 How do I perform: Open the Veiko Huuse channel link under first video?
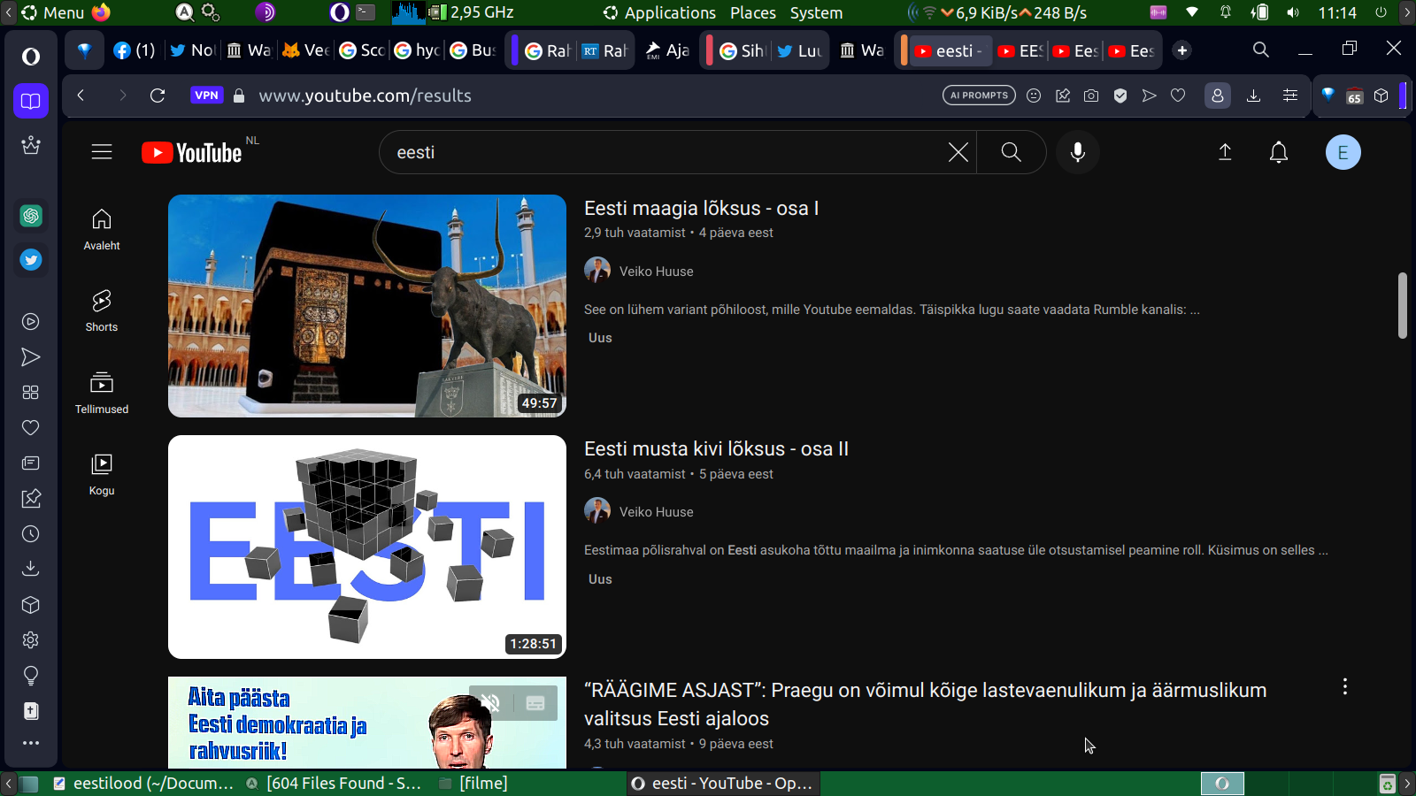(x=656, y=272)
